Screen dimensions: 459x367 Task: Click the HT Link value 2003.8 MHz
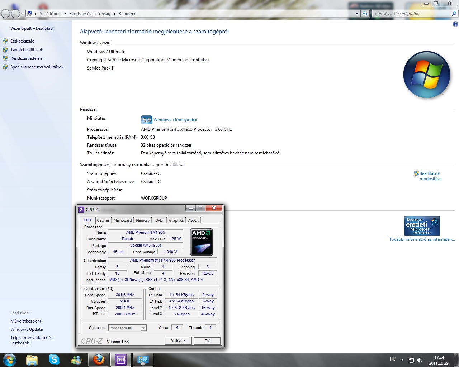125,314
